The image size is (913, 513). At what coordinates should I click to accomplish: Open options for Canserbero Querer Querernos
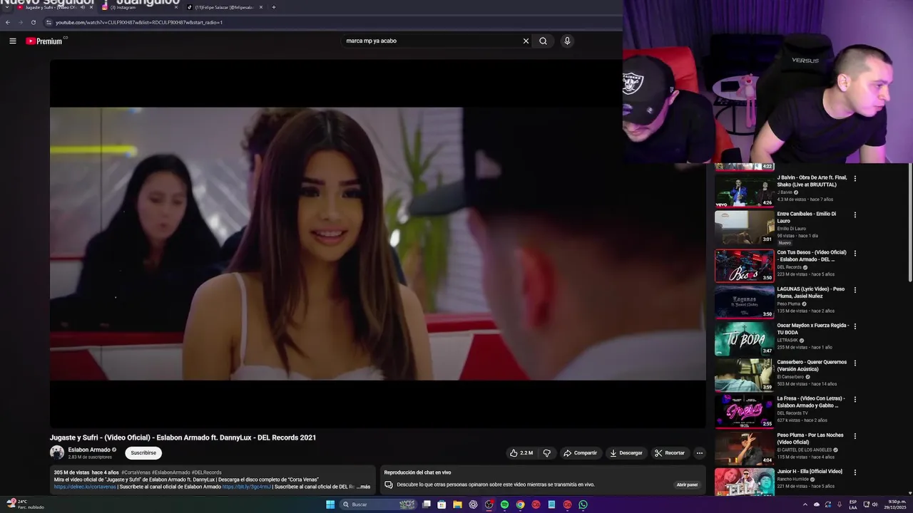point(855,363)
